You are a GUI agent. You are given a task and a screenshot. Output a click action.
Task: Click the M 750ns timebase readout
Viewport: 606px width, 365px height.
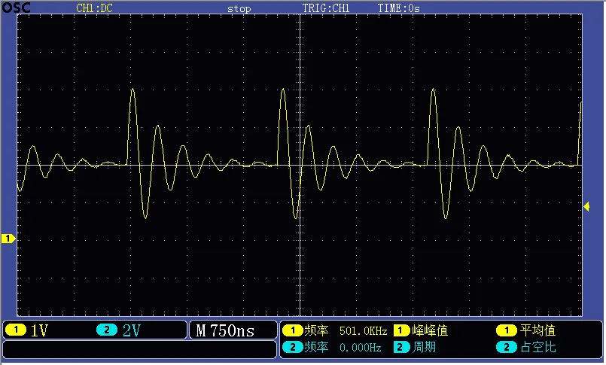pyautogui.click(x=225, y=330)
